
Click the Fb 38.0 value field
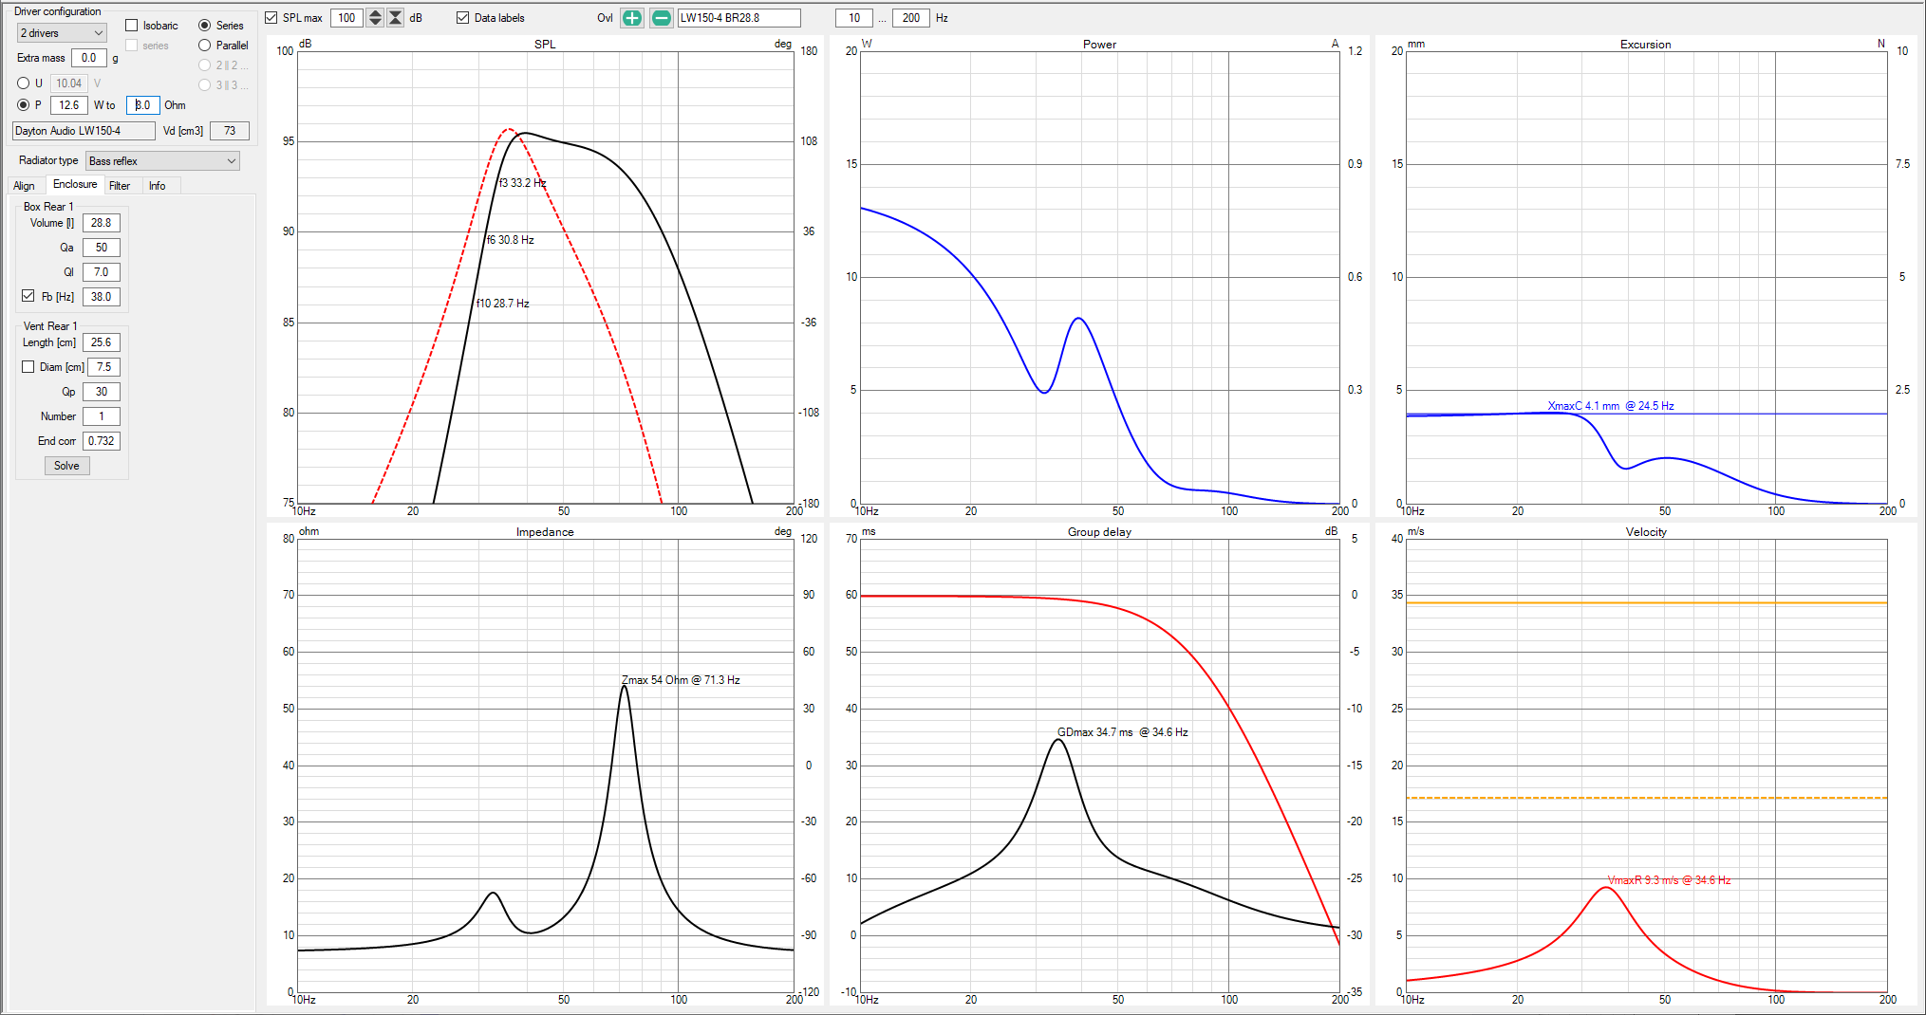(102, 297)
